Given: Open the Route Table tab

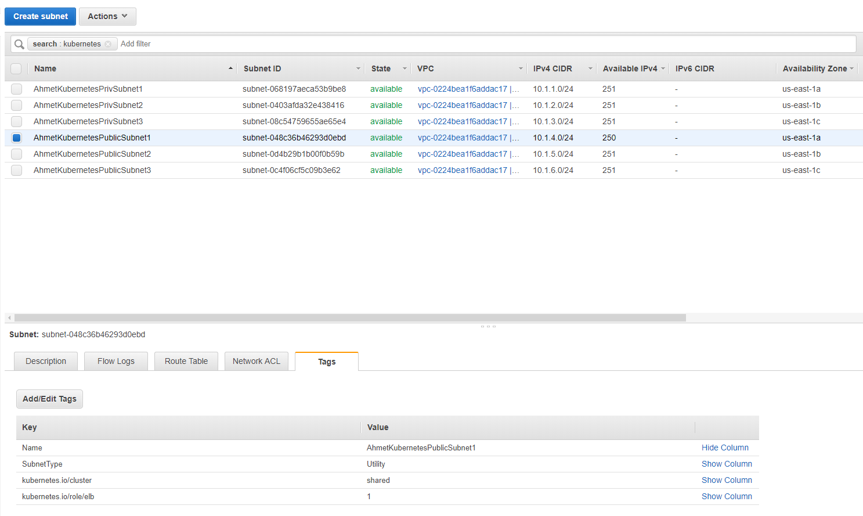Looking at the screenshot, I should (x=186, y=361).
